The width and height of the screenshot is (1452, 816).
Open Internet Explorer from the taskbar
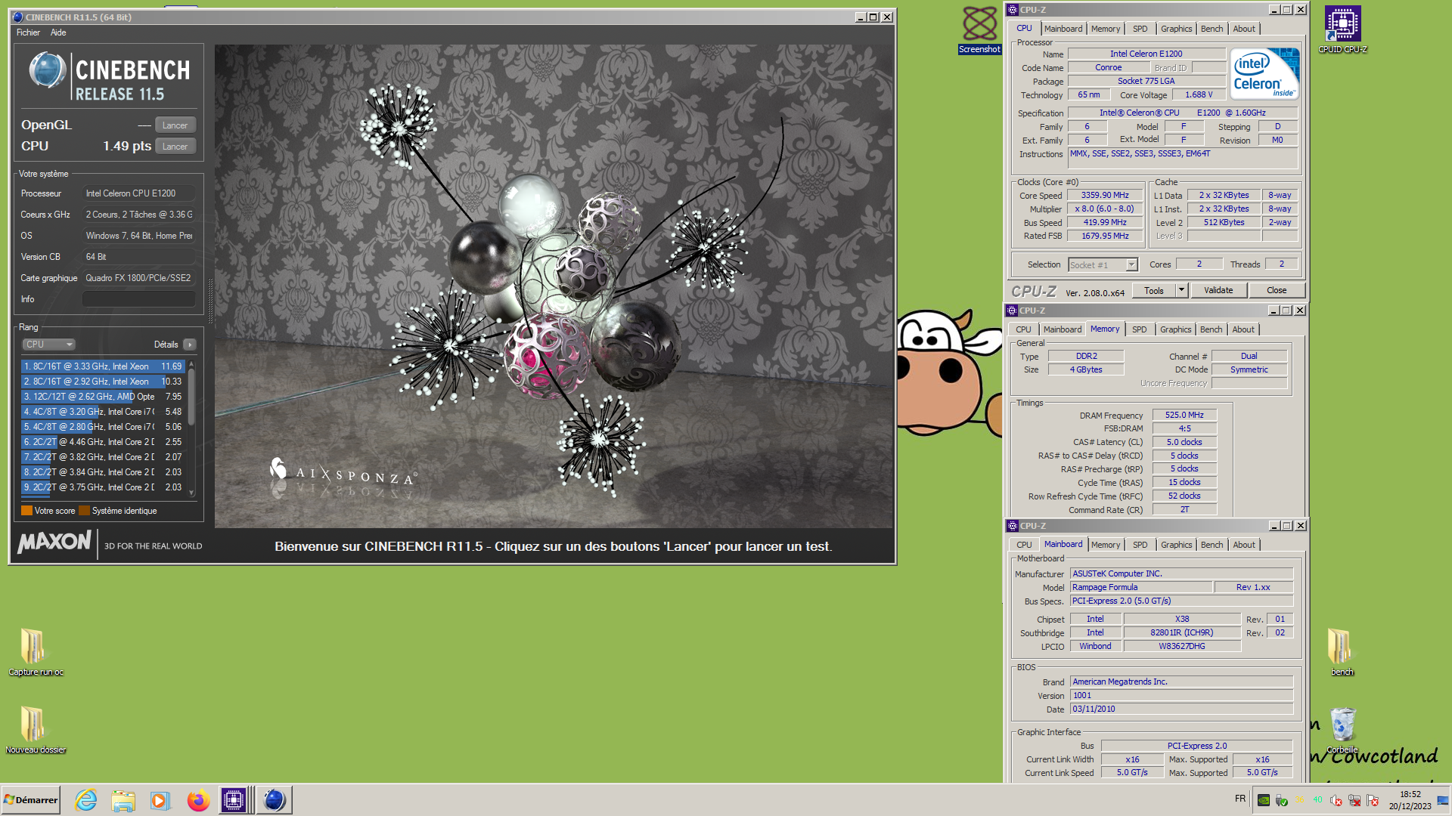click(86, 800)
